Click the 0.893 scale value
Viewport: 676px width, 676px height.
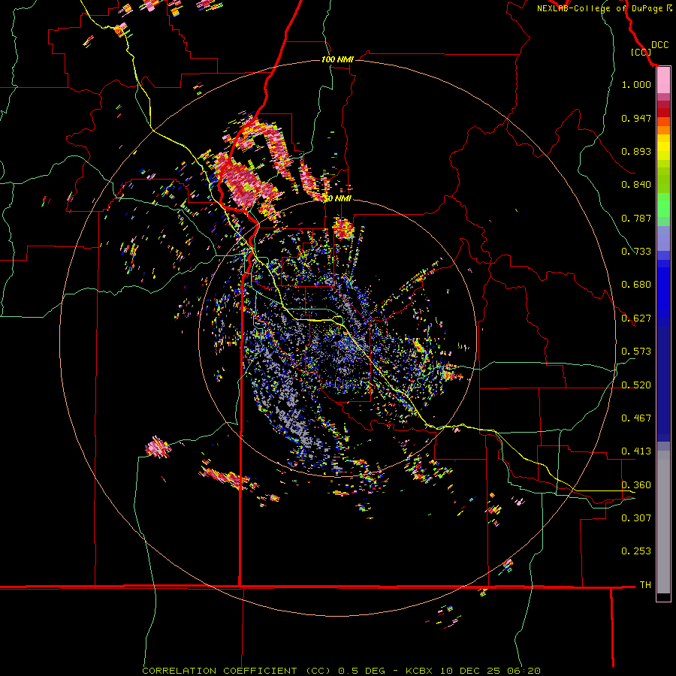636,151
